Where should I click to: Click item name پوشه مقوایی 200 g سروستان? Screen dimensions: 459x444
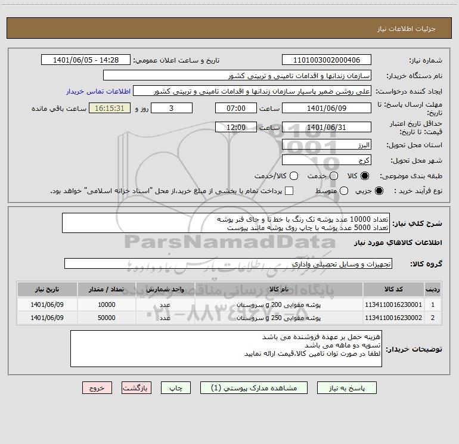coord(279,305)
